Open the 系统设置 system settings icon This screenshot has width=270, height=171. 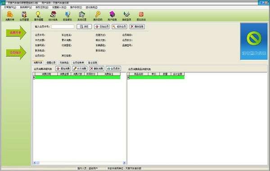tap(82, 16)
